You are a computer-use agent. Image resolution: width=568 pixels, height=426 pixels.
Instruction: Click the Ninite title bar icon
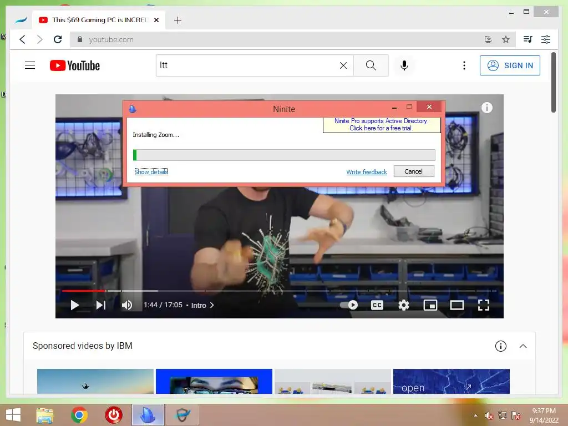[x=132, y=109]
